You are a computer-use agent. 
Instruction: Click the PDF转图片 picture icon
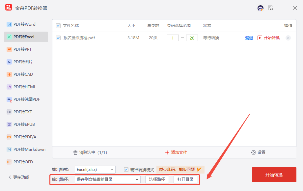[9, 62]
